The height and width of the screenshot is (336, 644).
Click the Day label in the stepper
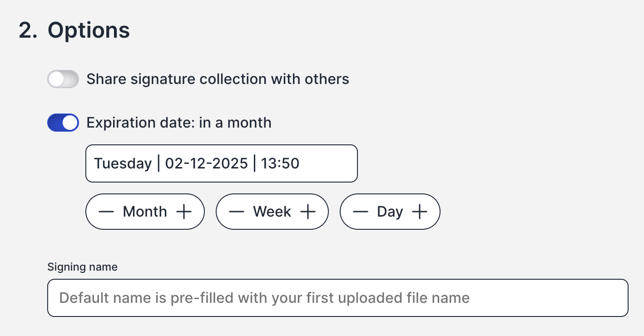pos(390,212)
